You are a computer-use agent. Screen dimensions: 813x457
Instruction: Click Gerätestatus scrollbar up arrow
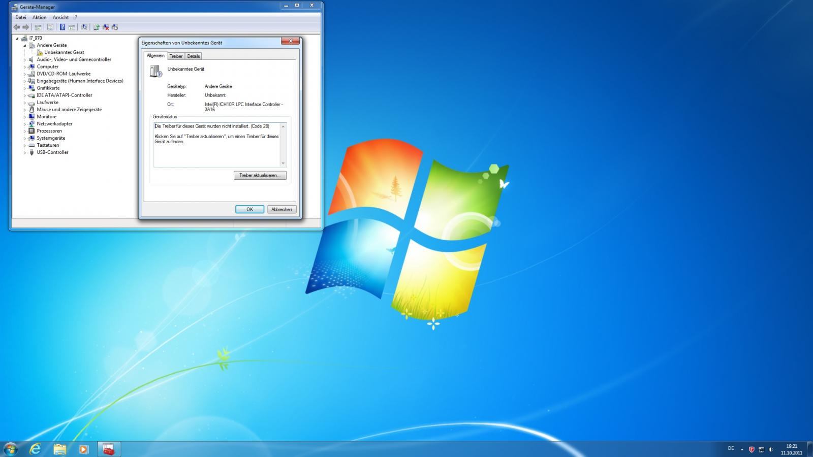[x=283, y=126]
